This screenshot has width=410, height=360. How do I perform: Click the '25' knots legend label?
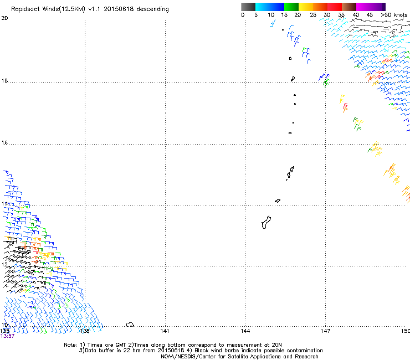click(x=313, y=15)
